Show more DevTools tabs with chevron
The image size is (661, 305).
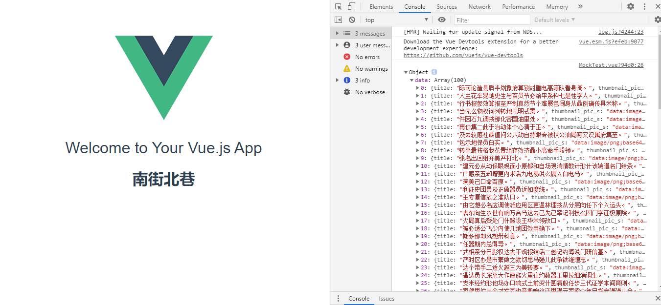pos(580,6)
